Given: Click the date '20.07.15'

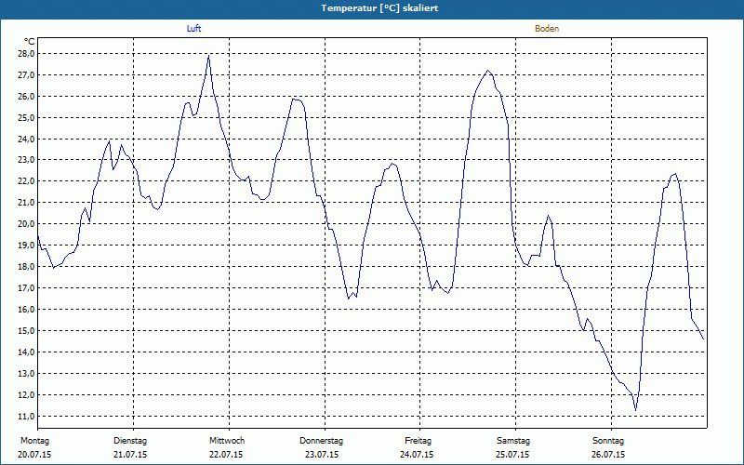Looking at the screenshot, I should tap(34, 455).
